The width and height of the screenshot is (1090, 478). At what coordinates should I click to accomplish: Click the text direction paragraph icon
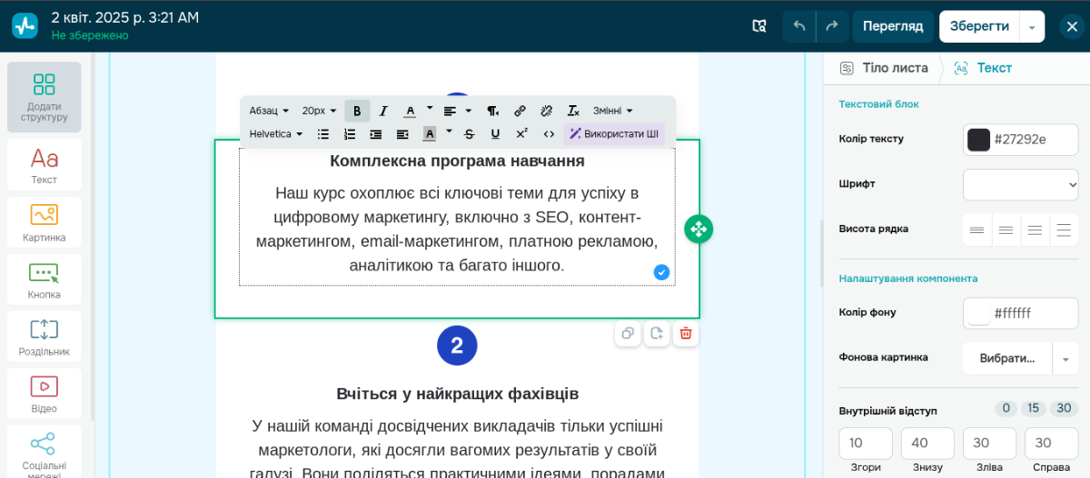pyautogui.click(x=492, y=111)
